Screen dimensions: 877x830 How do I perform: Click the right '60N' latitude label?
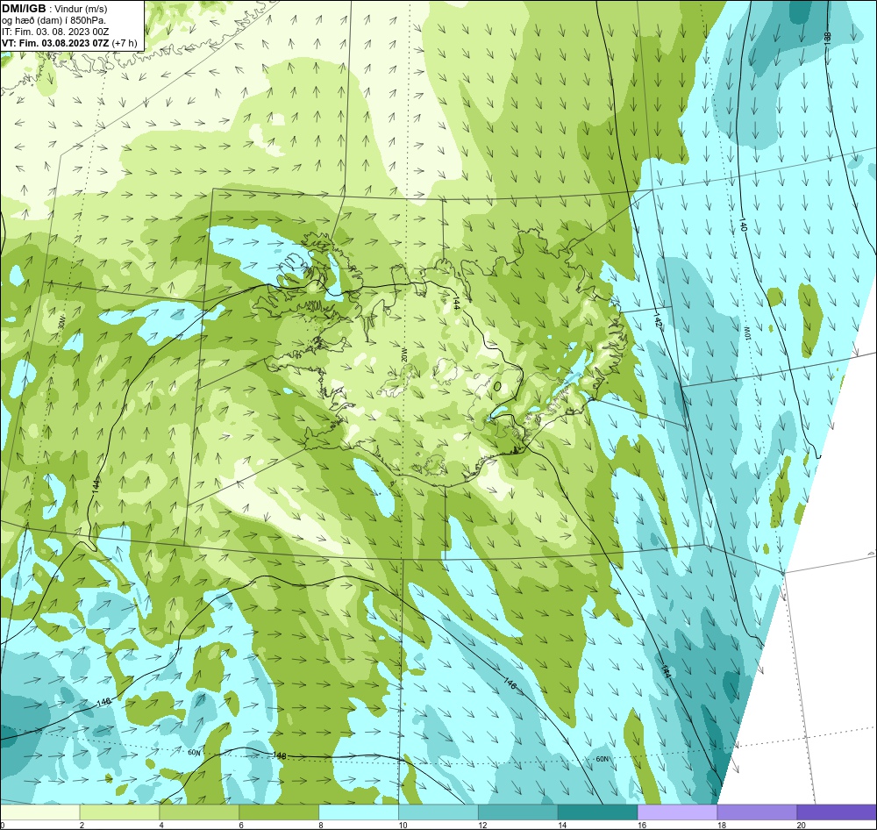tap(602, 759)
